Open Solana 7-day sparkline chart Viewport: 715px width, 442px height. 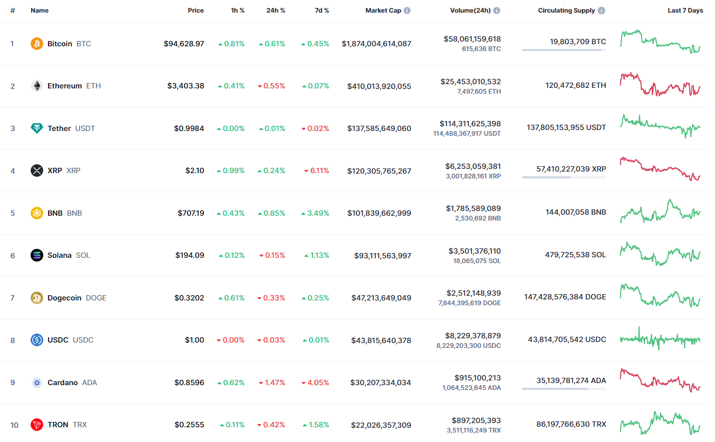(x=660, y=254)
